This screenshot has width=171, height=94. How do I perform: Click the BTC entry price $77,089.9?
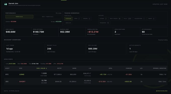point(58,74)
